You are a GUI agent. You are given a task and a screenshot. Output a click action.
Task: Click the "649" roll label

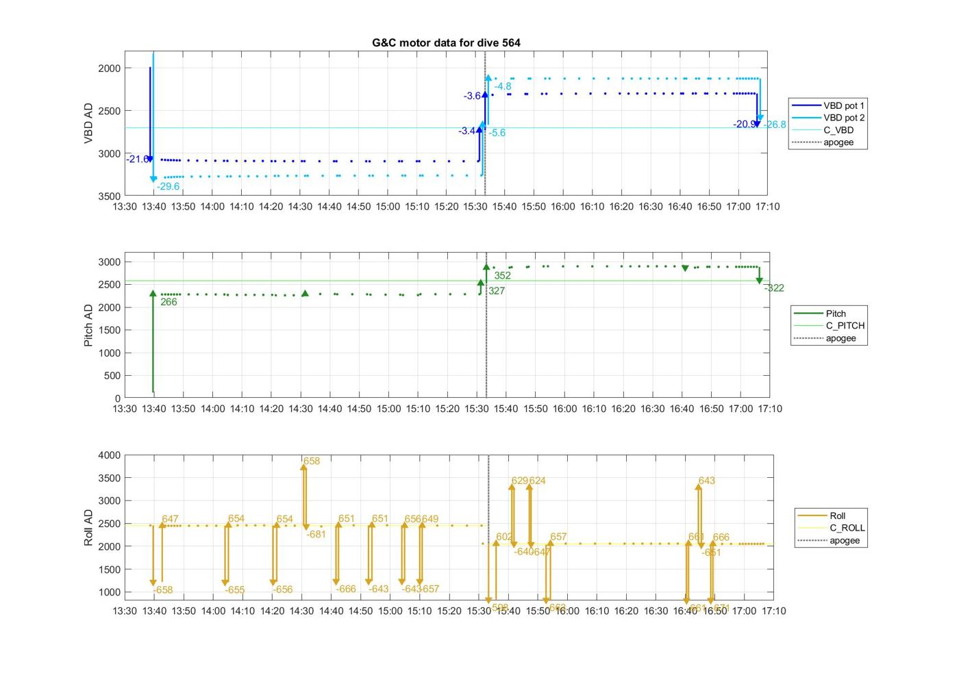coord(430,519)
